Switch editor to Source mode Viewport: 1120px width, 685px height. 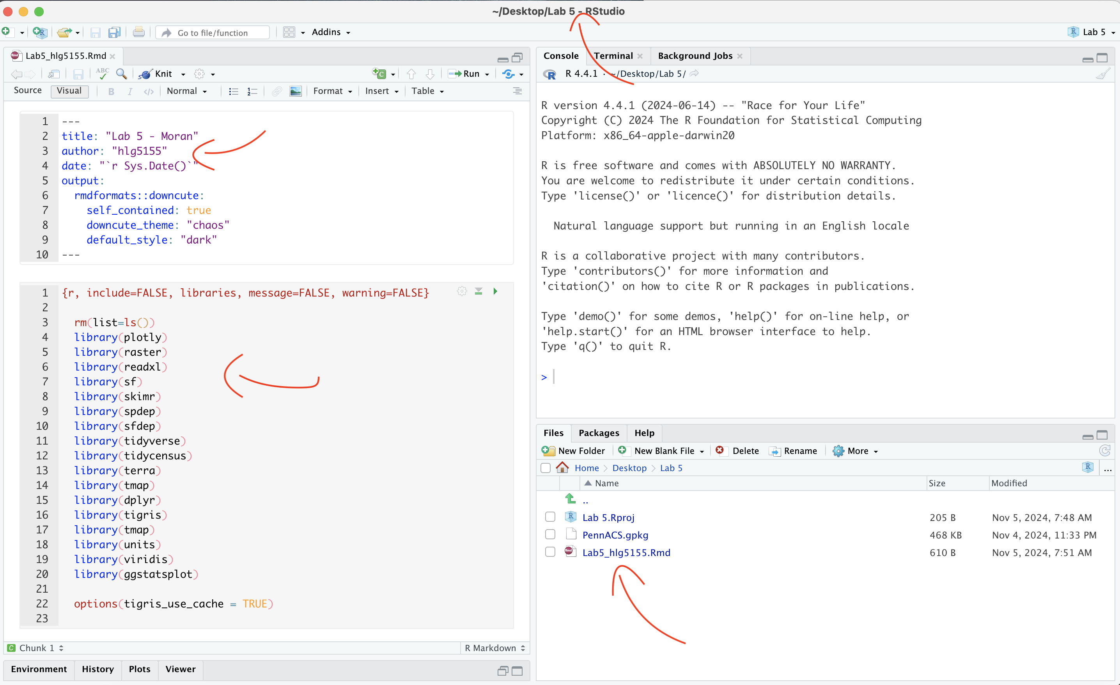[28, 90]
